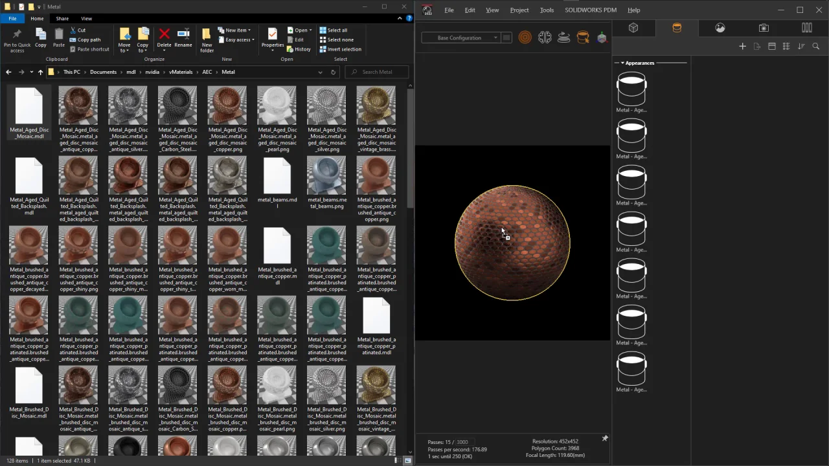Click the plus icon to add an appearance

coord(742,46)
